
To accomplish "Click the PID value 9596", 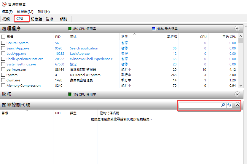I will (x=59, y=48).
